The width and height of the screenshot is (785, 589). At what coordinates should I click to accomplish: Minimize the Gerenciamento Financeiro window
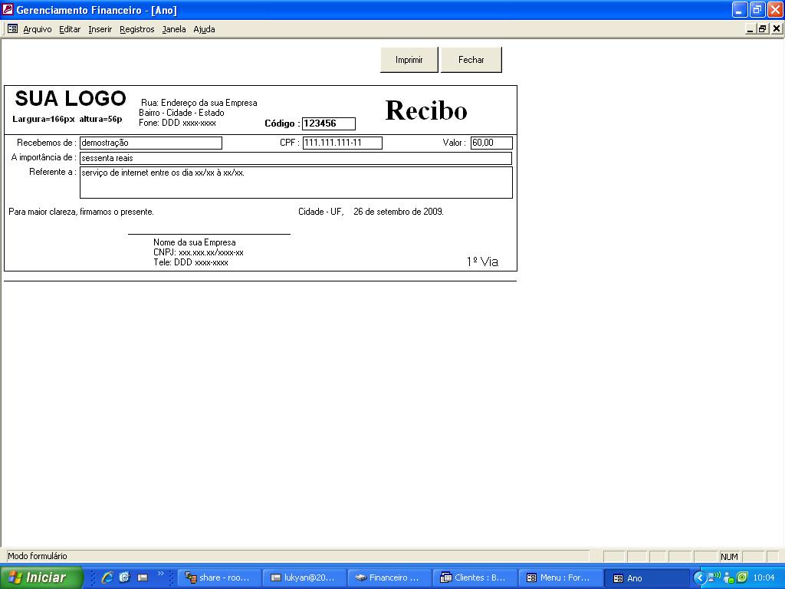740,9
